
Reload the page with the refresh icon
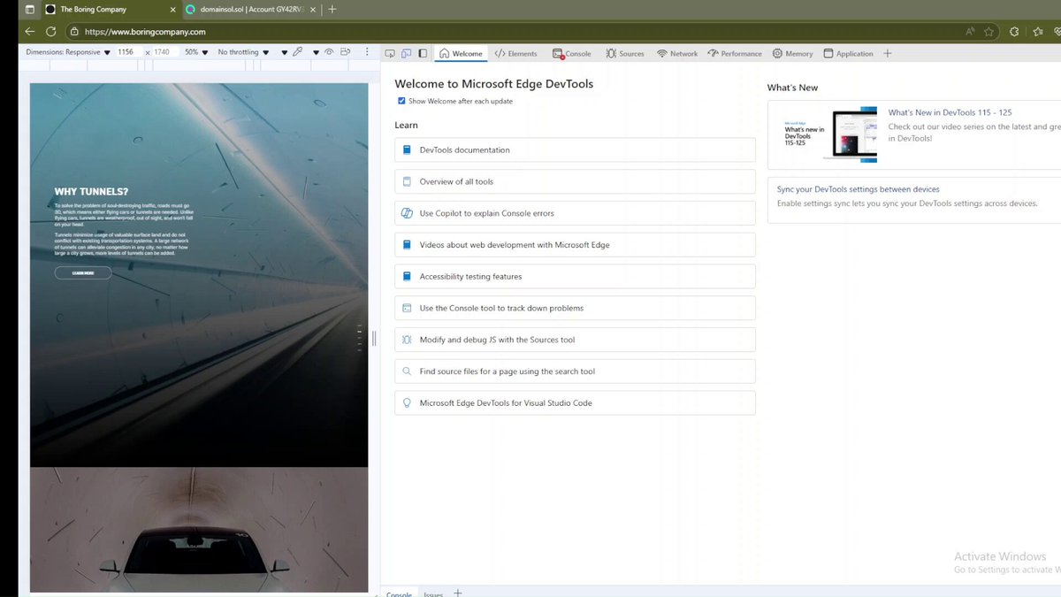click(x=51, y=31)
